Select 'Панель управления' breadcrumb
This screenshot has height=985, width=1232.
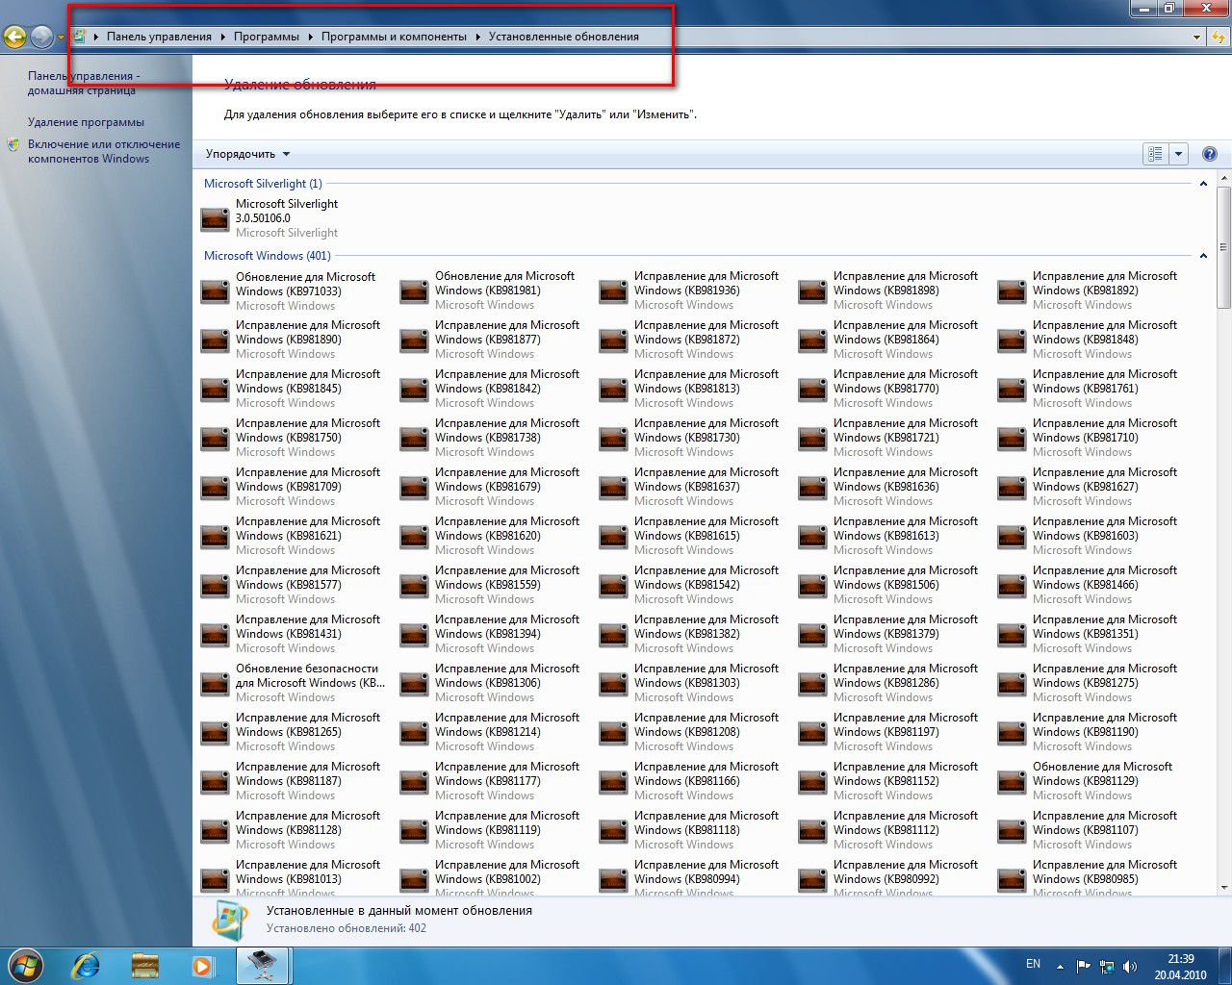point(159,37)
